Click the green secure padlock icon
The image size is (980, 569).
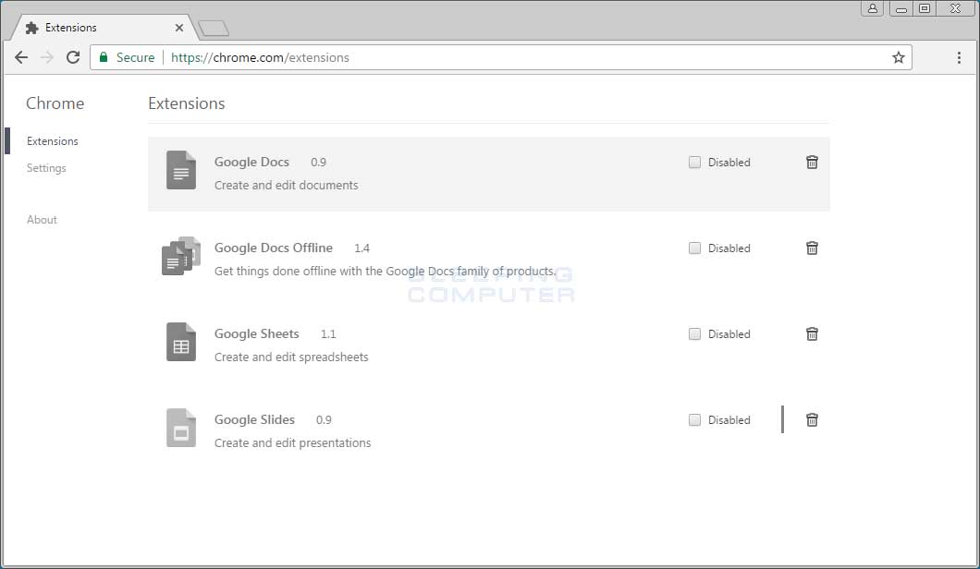pyautogui.click(x=104, y=57)
